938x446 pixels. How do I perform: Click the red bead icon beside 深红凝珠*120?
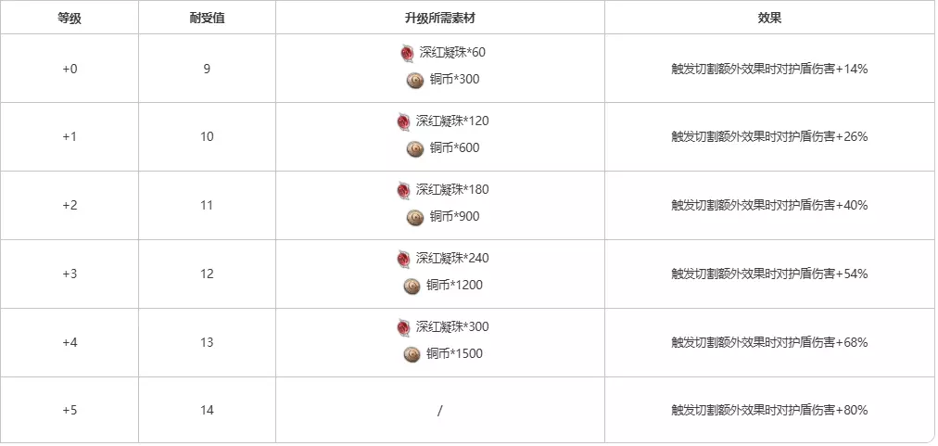tap(403, 121)
